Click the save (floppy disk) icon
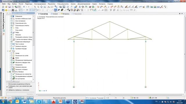 (x=10, y=7)
